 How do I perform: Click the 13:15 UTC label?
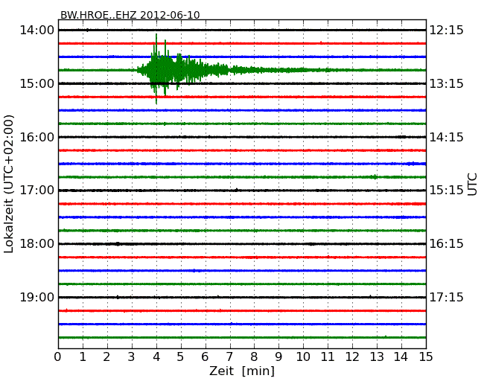pos(447,83)
